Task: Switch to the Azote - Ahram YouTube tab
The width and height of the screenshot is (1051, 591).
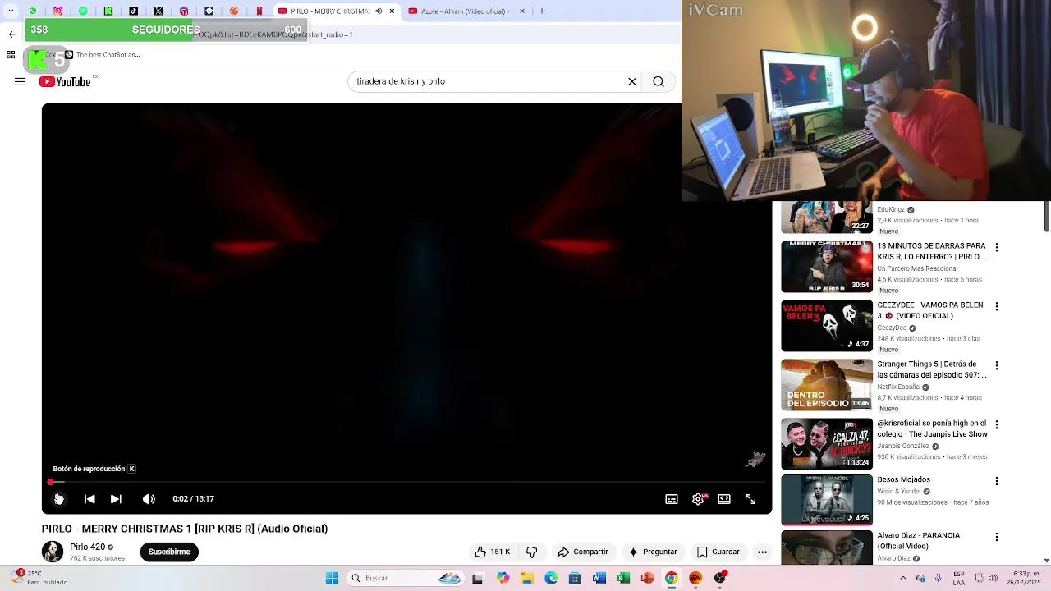Action: point(465,11)
